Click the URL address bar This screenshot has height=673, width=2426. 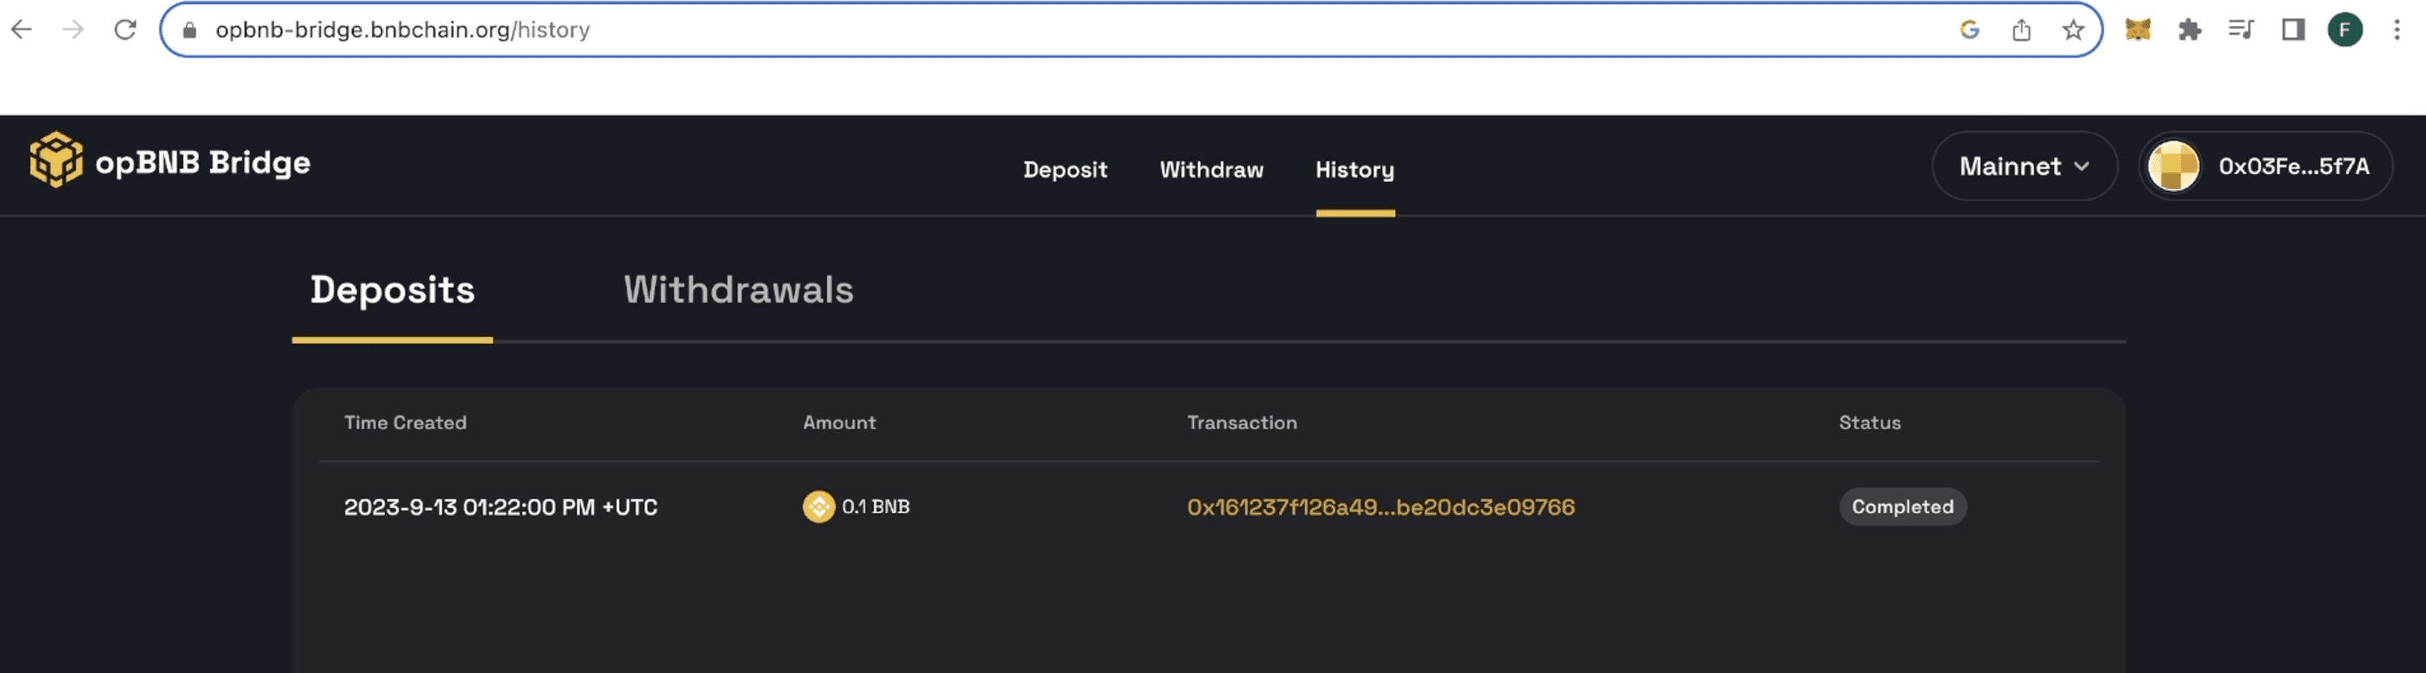coord(1036,30)
